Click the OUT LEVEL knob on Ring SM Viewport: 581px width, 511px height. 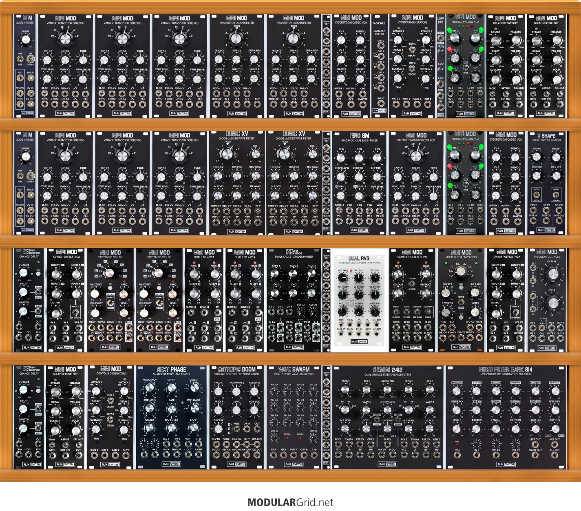[377, 196]
